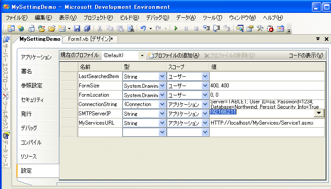Click the Open File folder icon
The height and width of the screenshot is (189, 331).
point(52,28)
